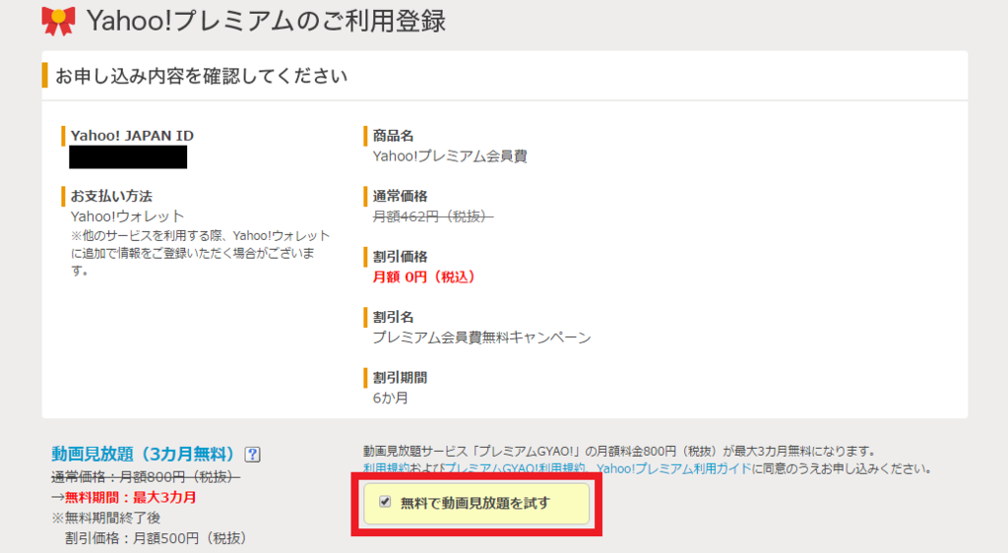
Task: Click the 割引名 label
Action: (x=393, y=317)
